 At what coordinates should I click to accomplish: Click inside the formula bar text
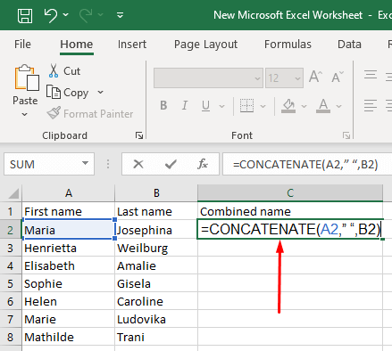[305, 164]
